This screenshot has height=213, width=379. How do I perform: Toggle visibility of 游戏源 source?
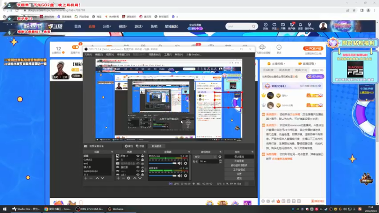(x=138, y=167)
